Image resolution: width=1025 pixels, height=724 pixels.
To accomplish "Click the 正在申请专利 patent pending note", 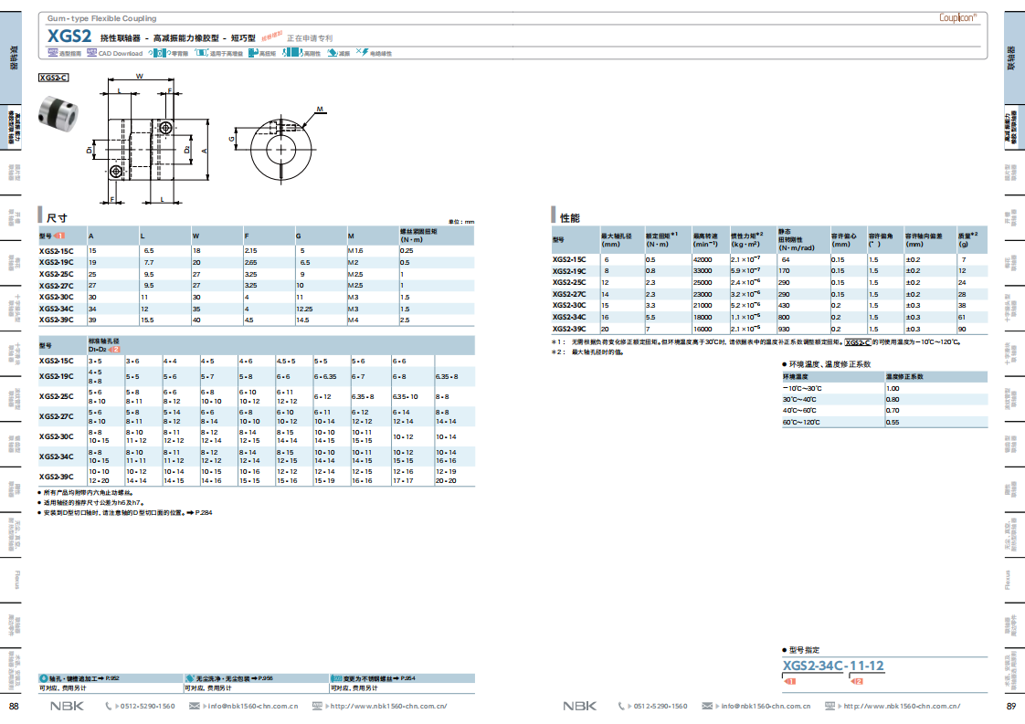I will 310,38.
